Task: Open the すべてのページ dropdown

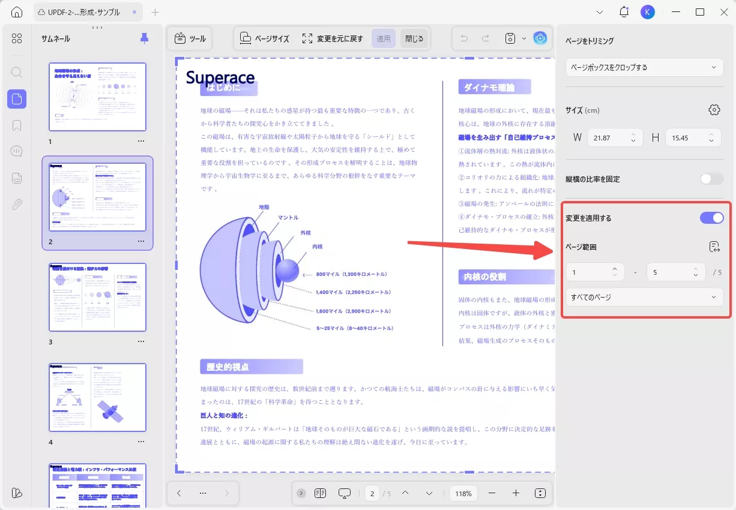Action: click(x=644, y=296)
